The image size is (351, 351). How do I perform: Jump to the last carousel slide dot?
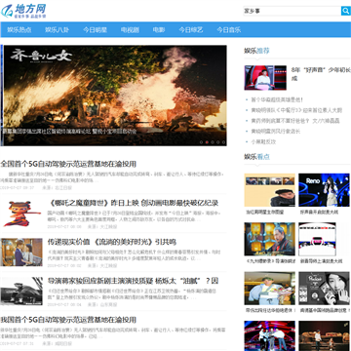tap(223, 142)
